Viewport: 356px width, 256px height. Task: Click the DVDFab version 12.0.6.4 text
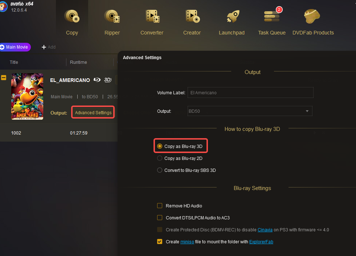tap(19, 10)
